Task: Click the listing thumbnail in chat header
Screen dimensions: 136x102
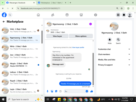Action: [49, 24]
